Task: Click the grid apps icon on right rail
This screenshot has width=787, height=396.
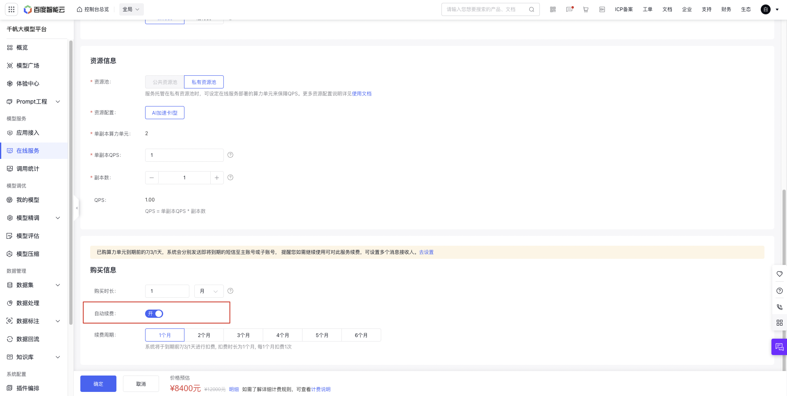Action: [780, 323]
